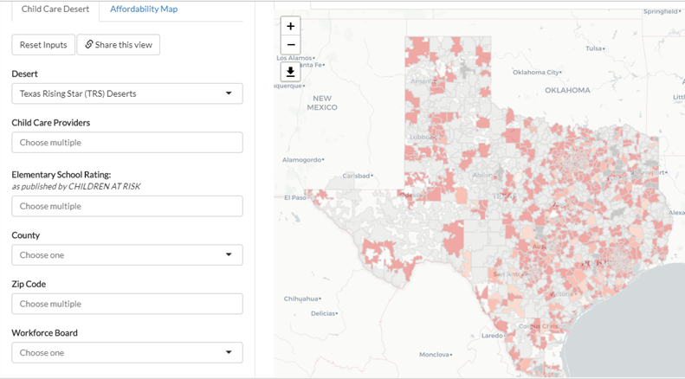This screenshot has width=685, height=379.
Task: Select the Child Care Desert tab
Action: click(55, 10)
